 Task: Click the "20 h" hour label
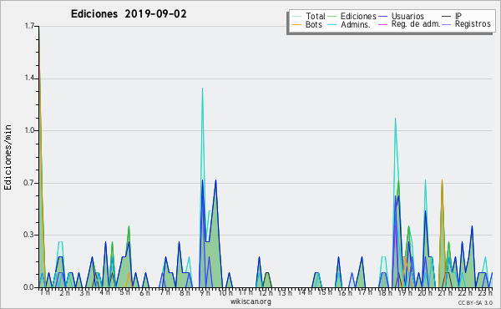[425, 292]
